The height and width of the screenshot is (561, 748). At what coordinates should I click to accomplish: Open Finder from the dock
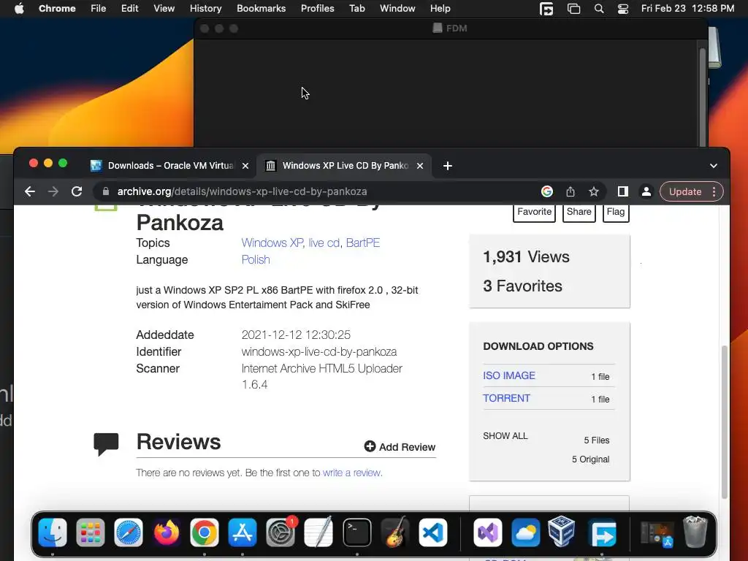[x=53, y=533]
